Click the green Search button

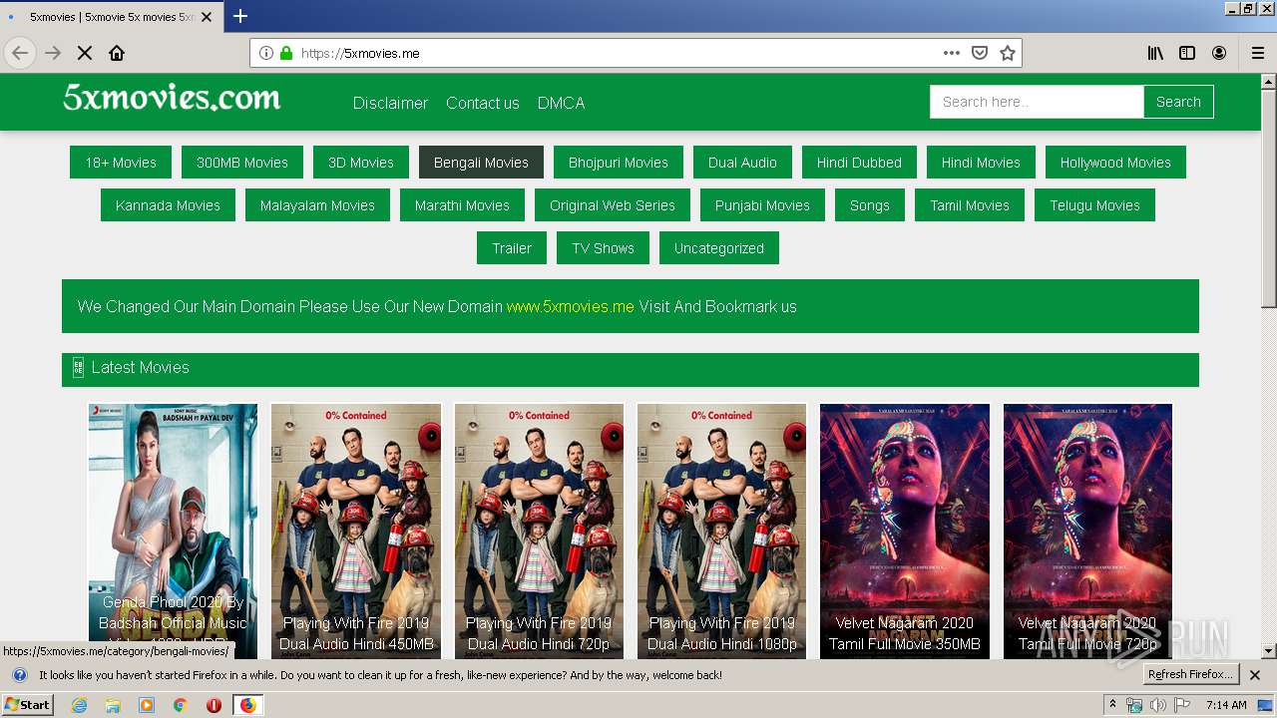1178,102
